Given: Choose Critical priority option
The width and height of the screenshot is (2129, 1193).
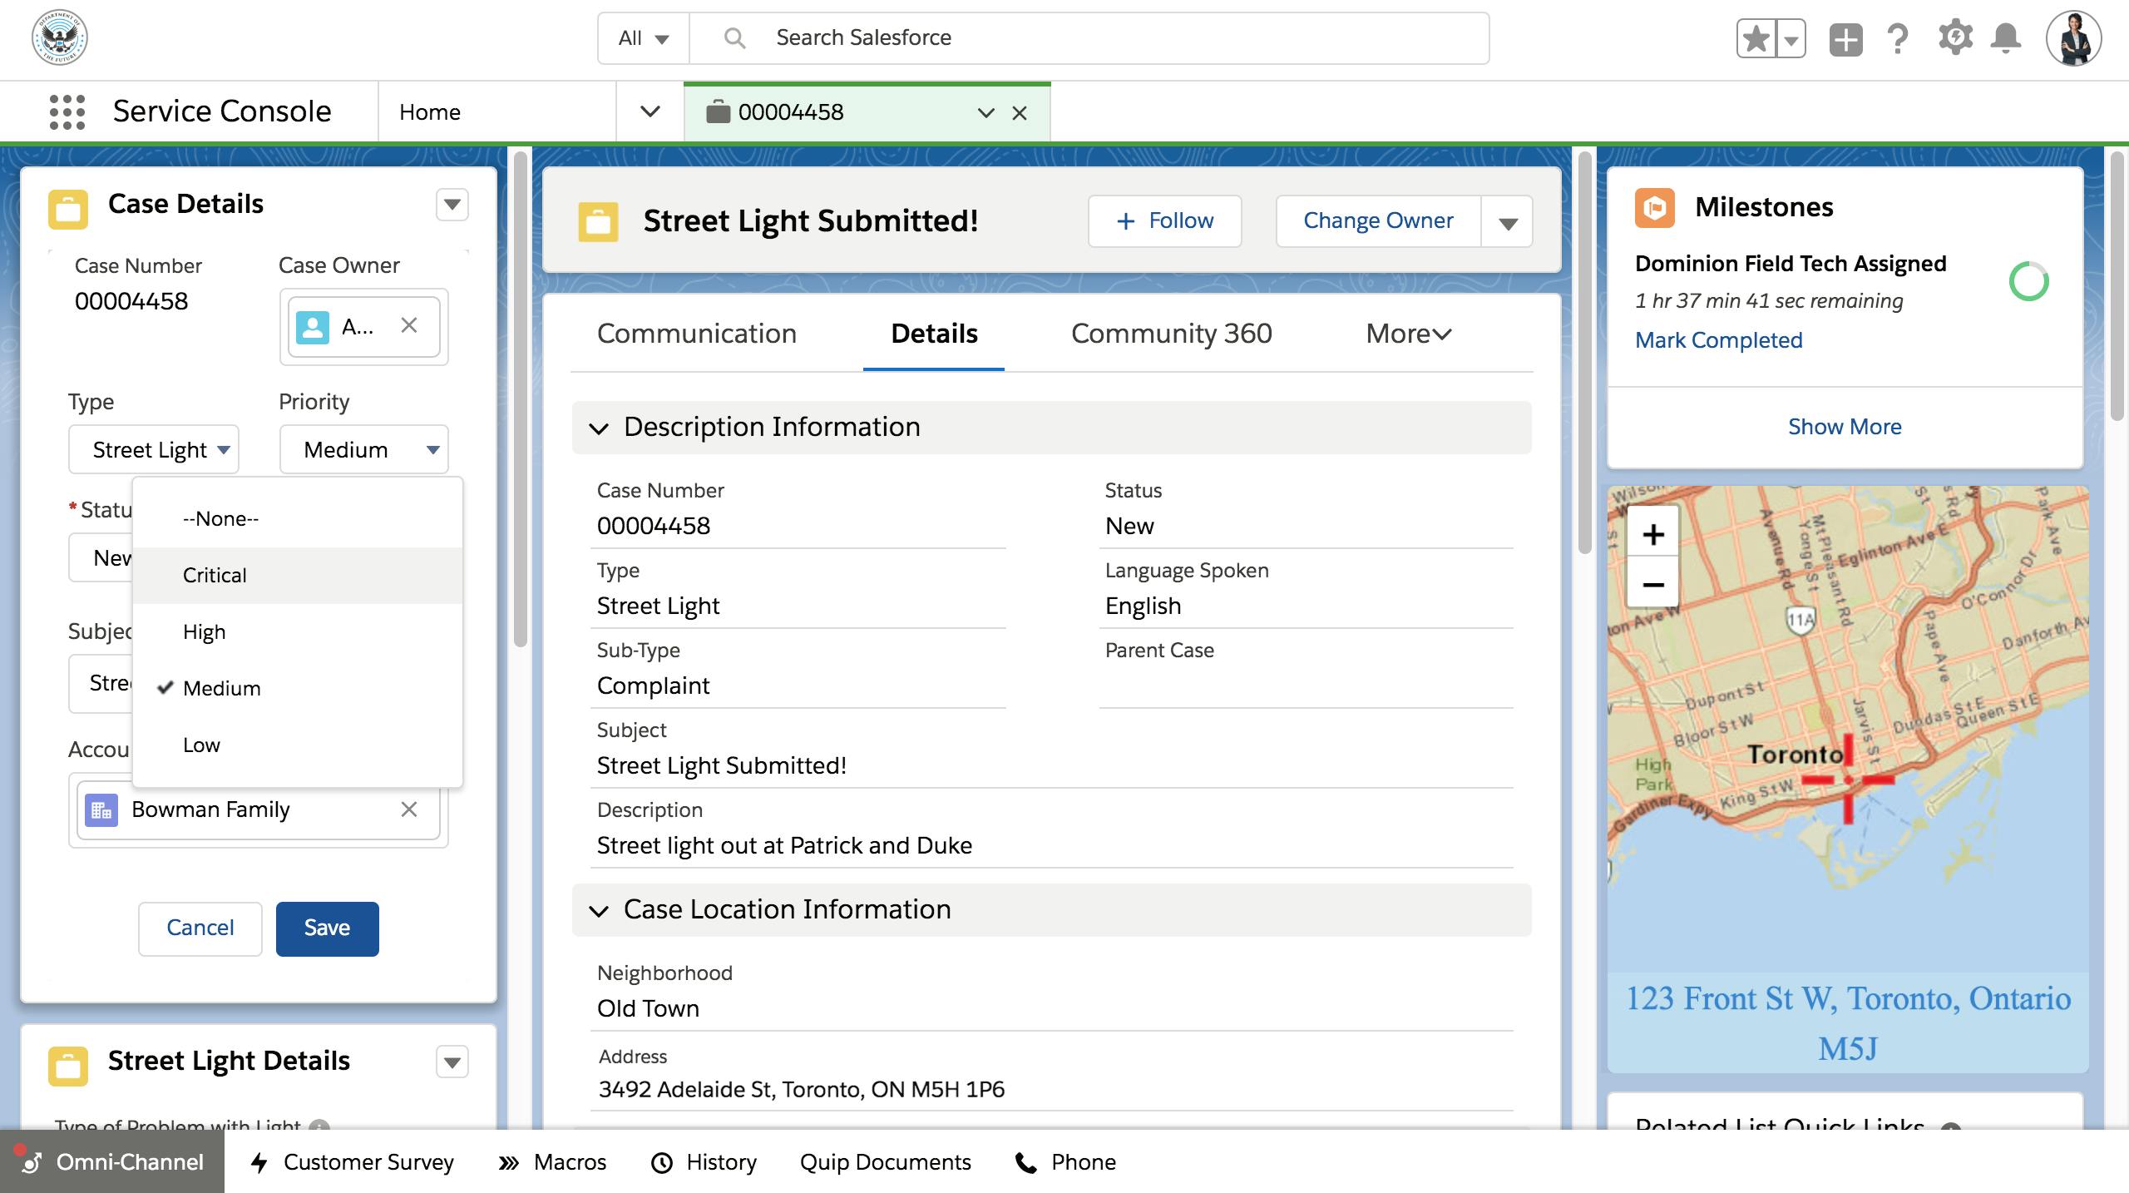Looking at the screenshot, I should [x=298, y=576].
